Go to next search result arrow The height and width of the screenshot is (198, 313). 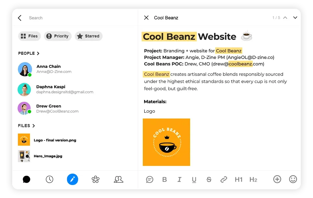(295, 18)
